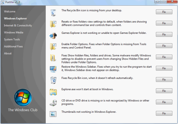
Task: Click the Recycle Bin missing icon
Action: (x=53, y=13)
